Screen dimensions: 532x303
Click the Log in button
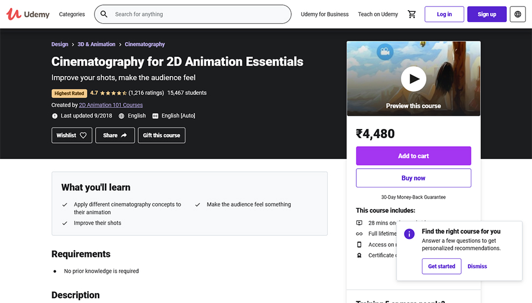pyautogui.click(x=444, y=15)
